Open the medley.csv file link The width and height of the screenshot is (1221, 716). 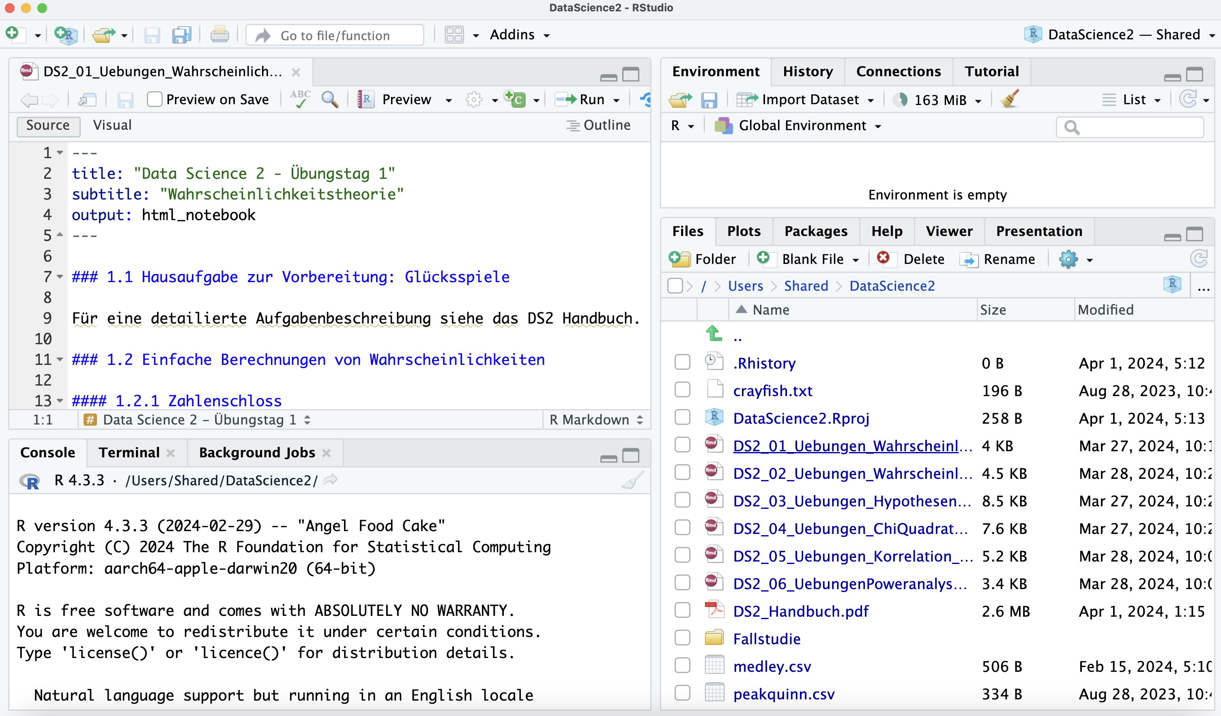click(772, 667)
